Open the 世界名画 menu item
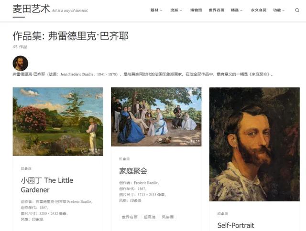 coord(217,10)
